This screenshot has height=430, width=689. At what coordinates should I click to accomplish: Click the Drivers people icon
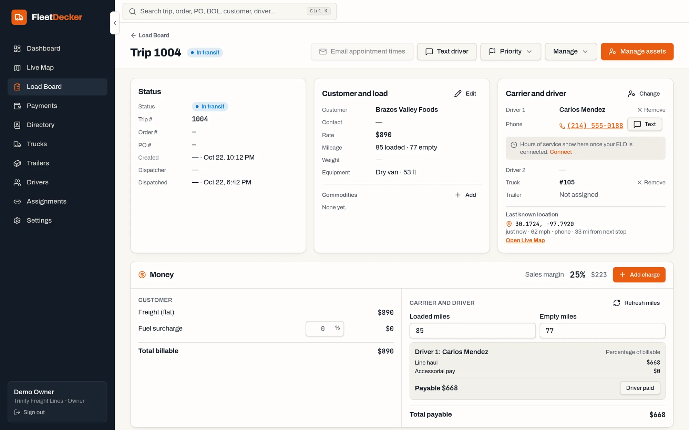click(x=17, y=182)
